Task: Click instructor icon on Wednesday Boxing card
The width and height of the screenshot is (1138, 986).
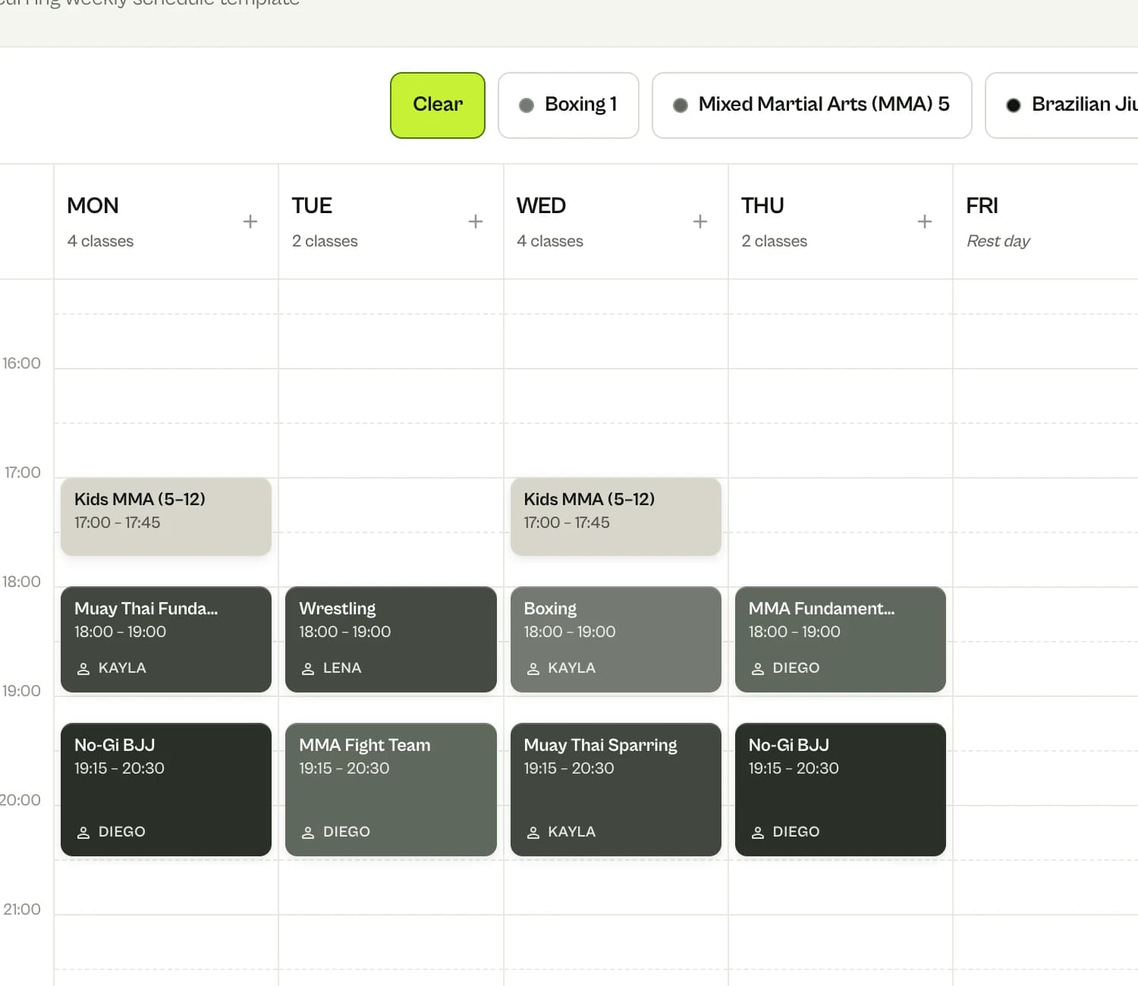Action: pos(533,669)
